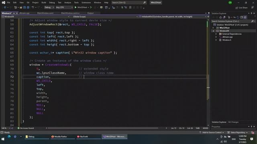Click Solution Explorer bottom tab
Image resolution: width=257 pixels, height=144 pixels.
(219, 122)
